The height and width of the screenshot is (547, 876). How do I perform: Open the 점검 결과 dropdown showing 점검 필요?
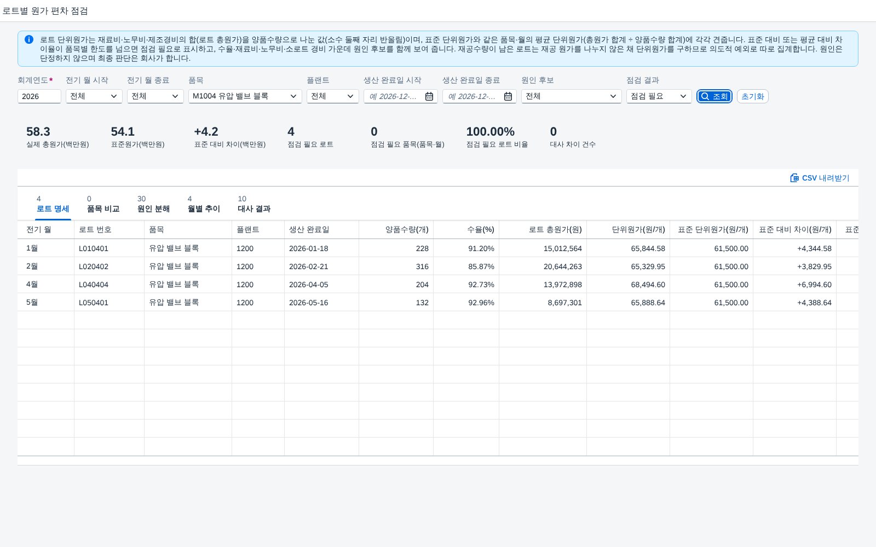[659, 96]
